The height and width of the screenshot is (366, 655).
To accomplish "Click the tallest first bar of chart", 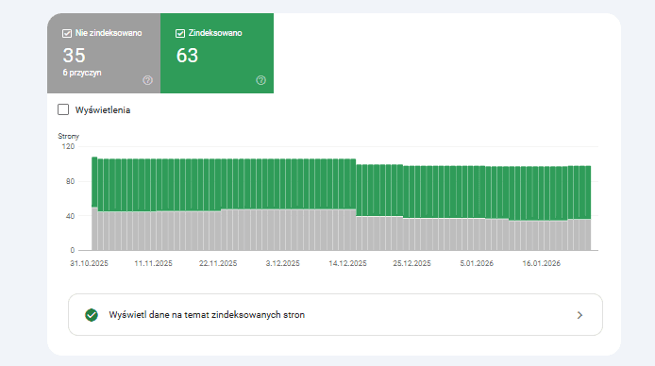I will (94, 204).
